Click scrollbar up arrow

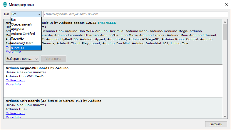click(x=225, y=22)
